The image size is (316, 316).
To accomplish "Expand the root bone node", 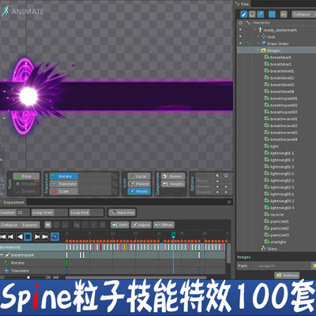I will [258, 36].
